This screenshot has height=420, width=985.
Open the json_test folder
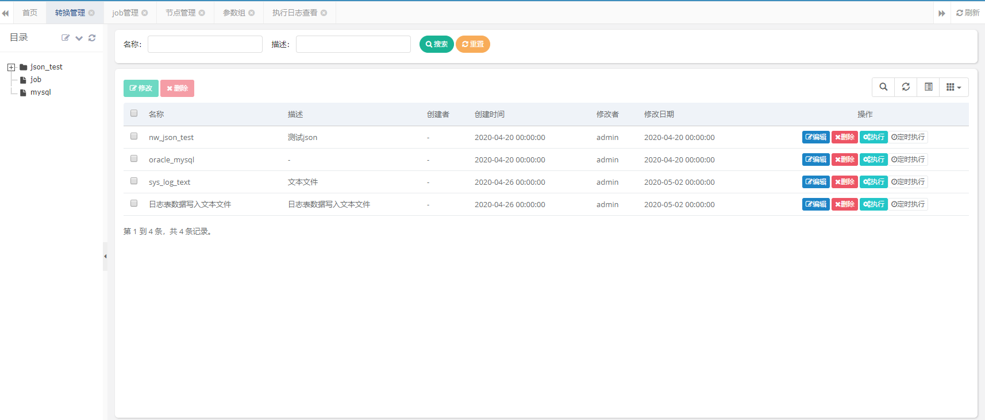pyautogui.click(x=47, y=67)
